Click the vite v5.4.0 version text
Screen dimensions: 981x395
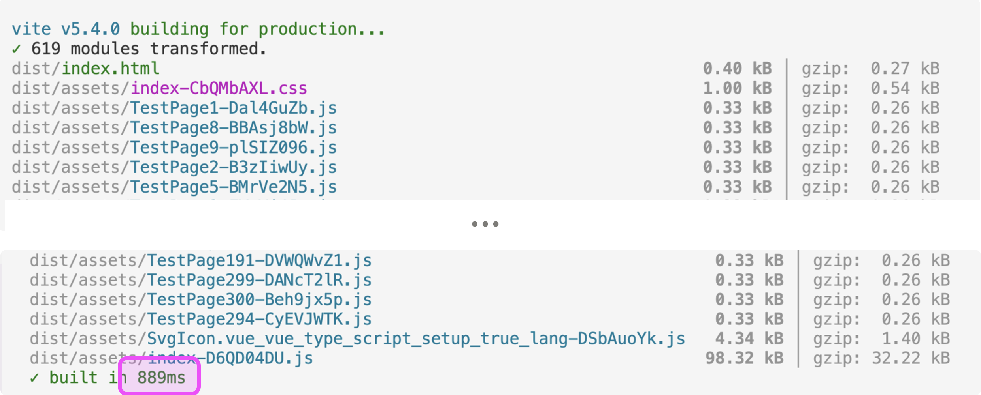(x=66, y=29)
